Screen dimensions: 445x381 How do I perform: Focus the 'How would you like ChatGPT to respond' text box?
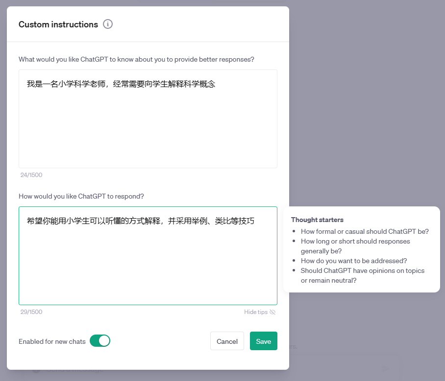[148, 264]
